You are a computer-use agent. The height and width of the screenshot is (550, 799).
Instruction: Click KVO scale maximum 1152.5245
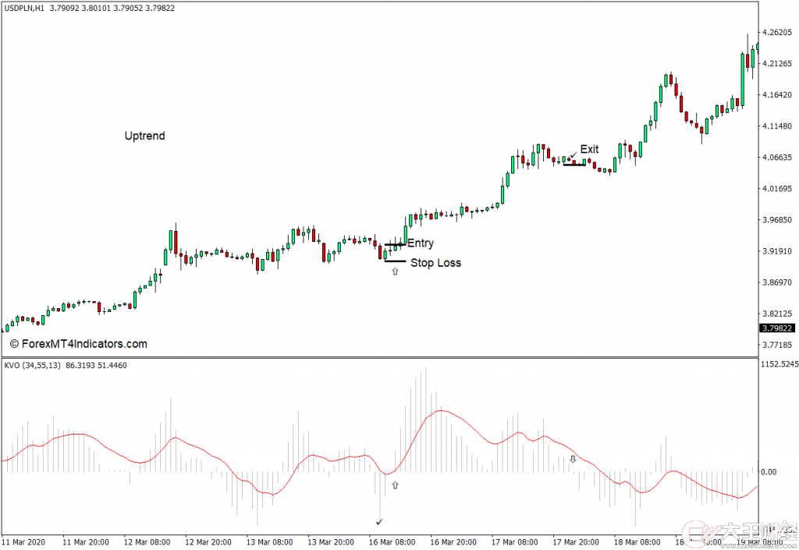pos(779,364)
